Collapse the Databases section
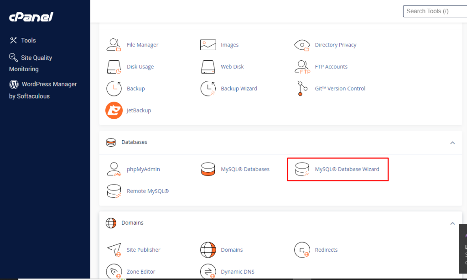The width and height of the screenshot is (467, 280). [x=452, y=143]
